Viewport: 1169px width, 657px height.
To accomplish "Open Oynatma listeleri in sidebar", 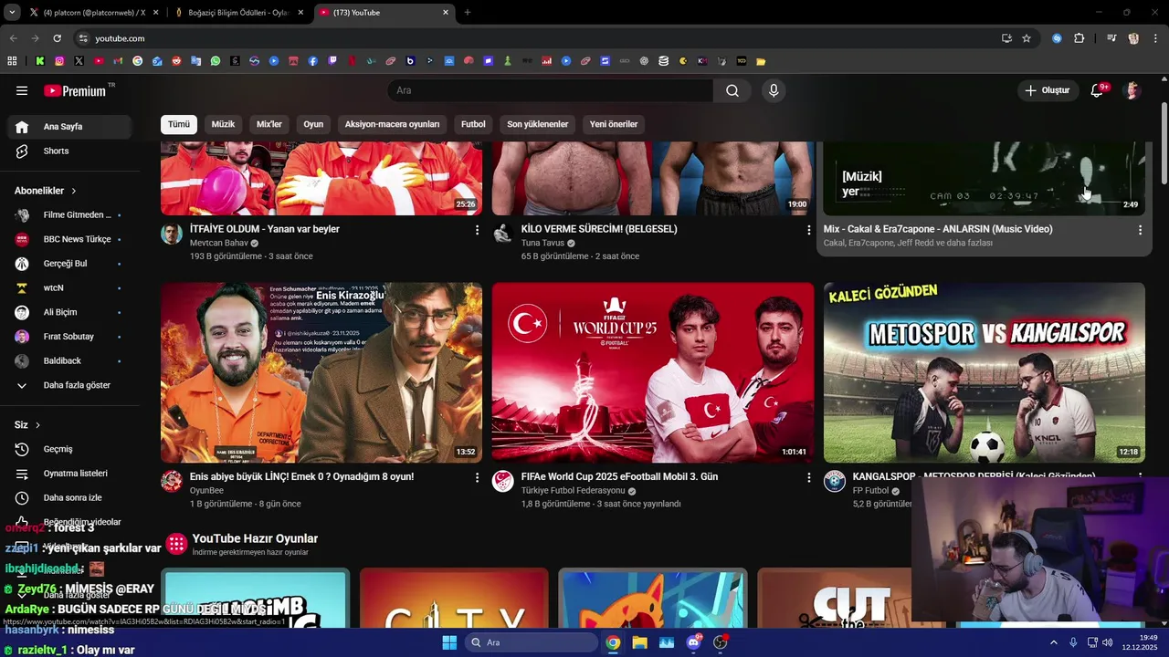I will click(69, 474).
